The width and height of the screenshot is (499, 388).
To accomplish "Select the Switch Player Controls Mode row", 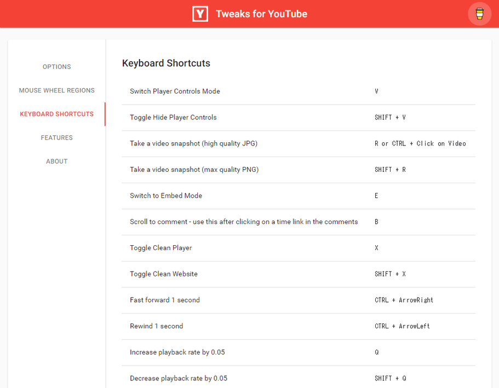I will coord(299,91).
